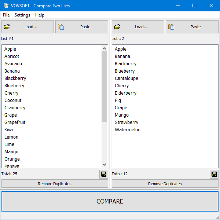220x220 pixels.
Task: Click the open folder icon for List #1
Action: pyautogui.click(x=7, y=27)
